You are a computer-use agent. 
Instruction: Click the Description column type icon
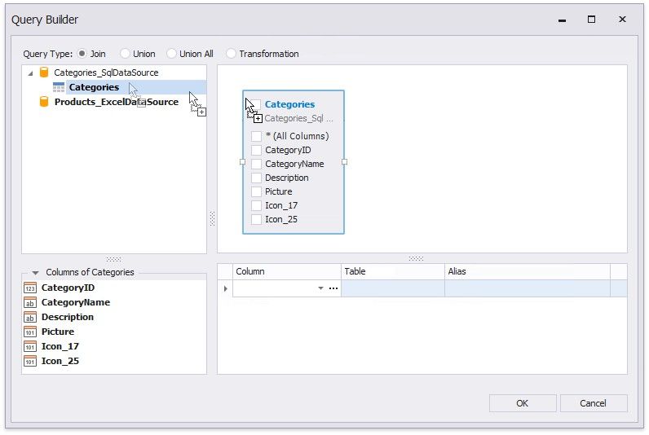click(30, 317)
